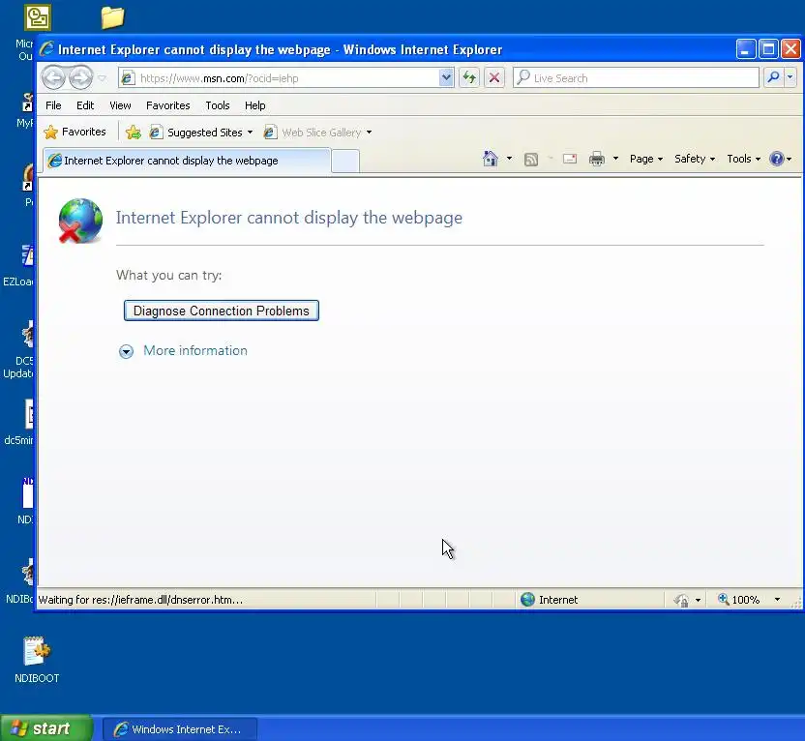
Task: Click the red Stop loading icon
Action: coord(494,78)
